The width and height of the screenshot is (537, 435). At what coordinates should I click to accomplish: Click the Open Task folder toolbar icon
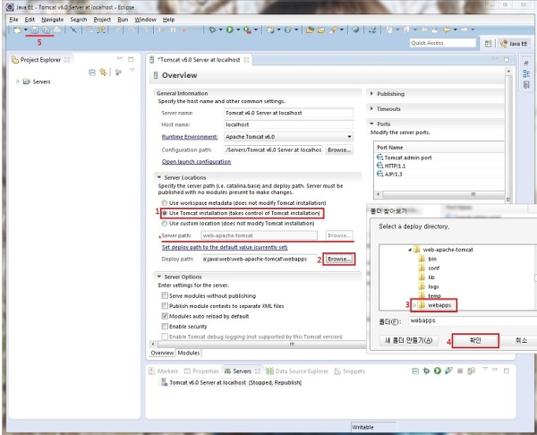pyautogui.click(x=321, y=30)
